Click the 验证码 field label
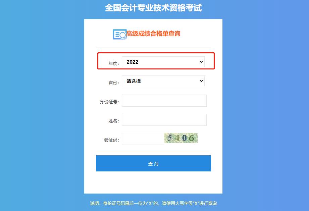Screen dimensions: 309x211 click(x=111, y=140)
